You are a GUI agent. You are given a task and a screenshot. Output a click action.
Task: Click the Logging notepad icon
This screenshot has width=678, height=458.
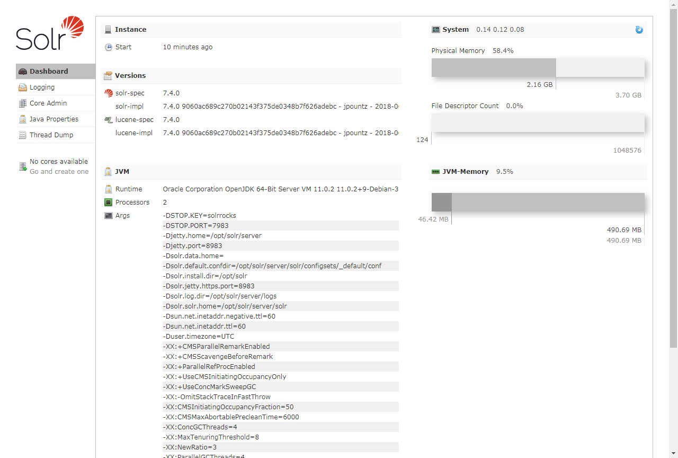(x=23, y=87)
